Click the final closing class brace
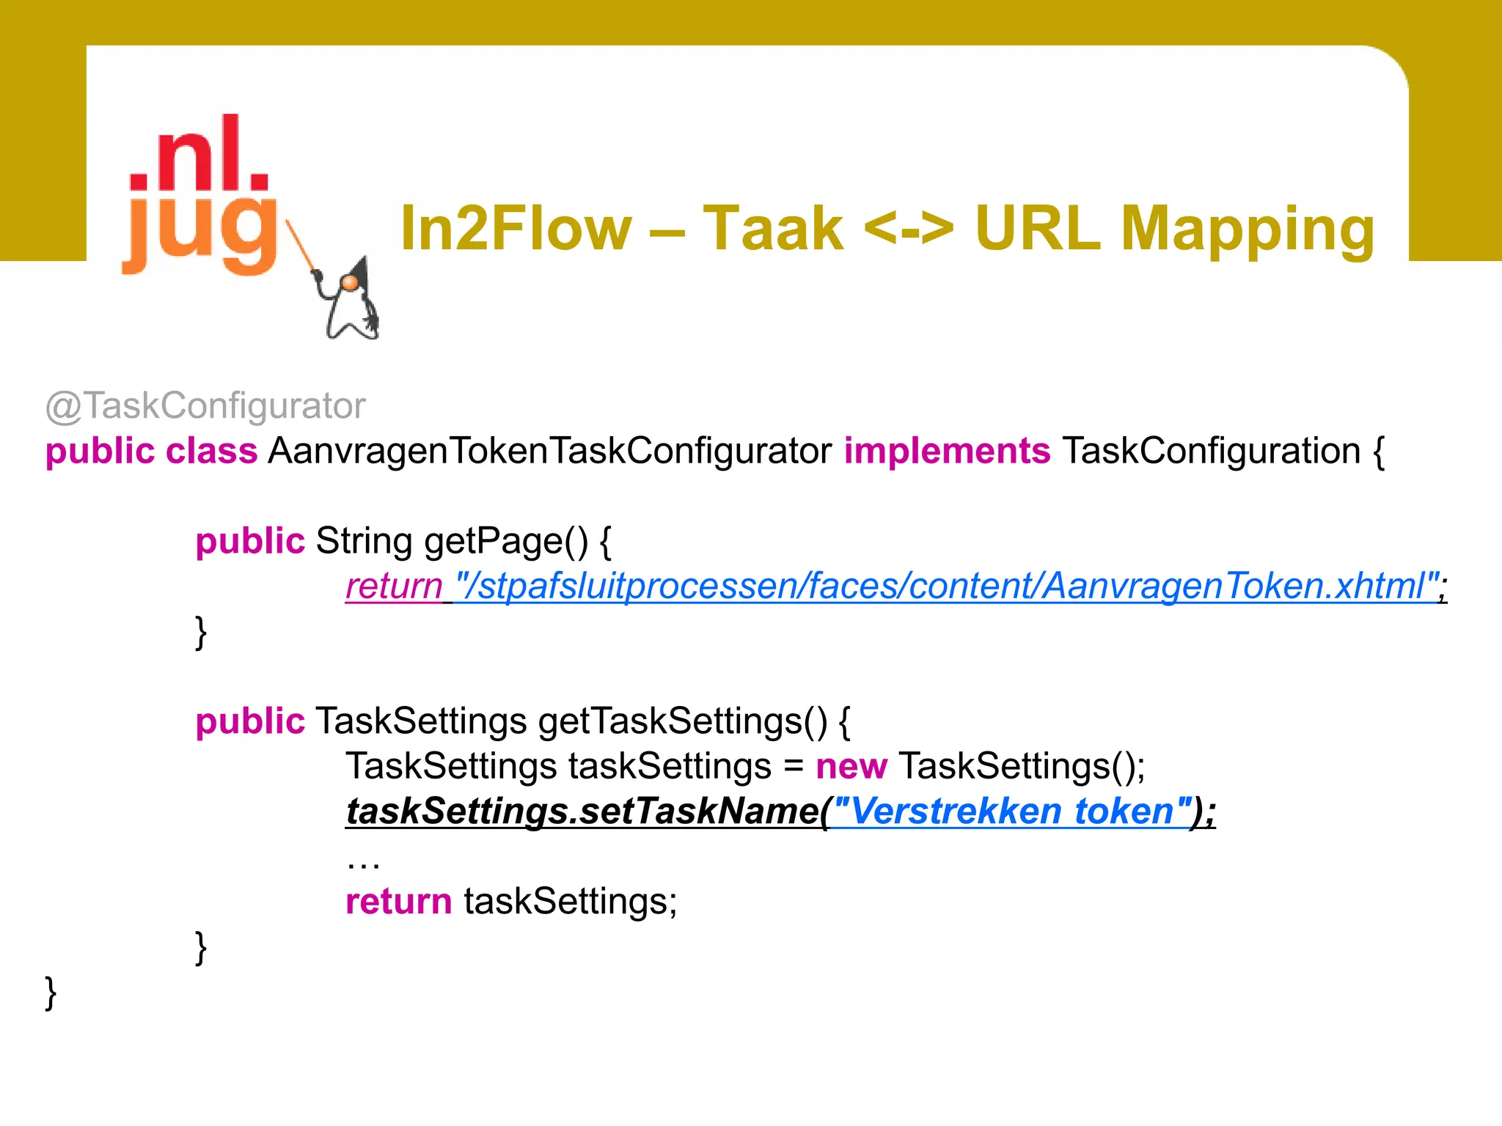Image resolution: width=1502 pixels, height=1126 pixels. point(51,993)
